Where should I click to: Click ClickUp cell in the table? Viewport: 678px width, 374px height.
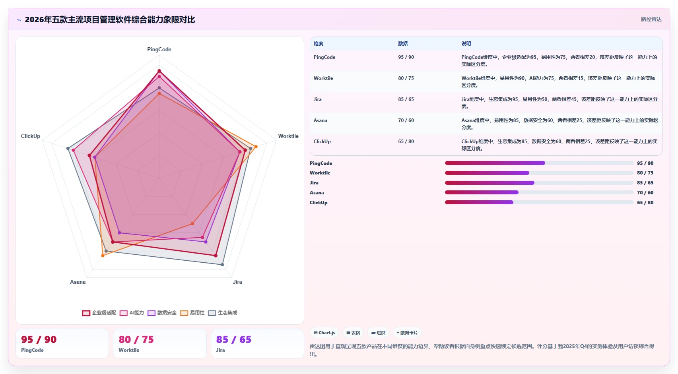[x=322, y=141]
